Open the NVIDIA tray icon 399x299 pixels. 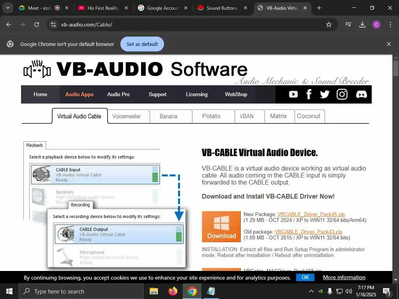(x=321, y=291)
